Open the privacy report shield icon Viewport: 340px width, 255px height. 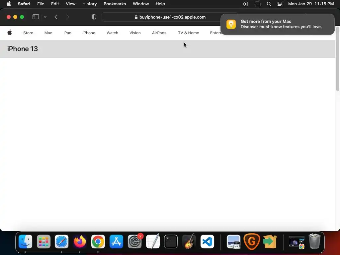pyautogui.click(x=94, y=17)
